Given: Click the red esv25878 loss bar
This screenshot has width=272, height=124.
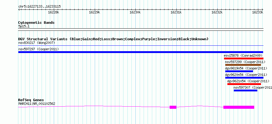Looking at the screenshot, I should [244, 58].
